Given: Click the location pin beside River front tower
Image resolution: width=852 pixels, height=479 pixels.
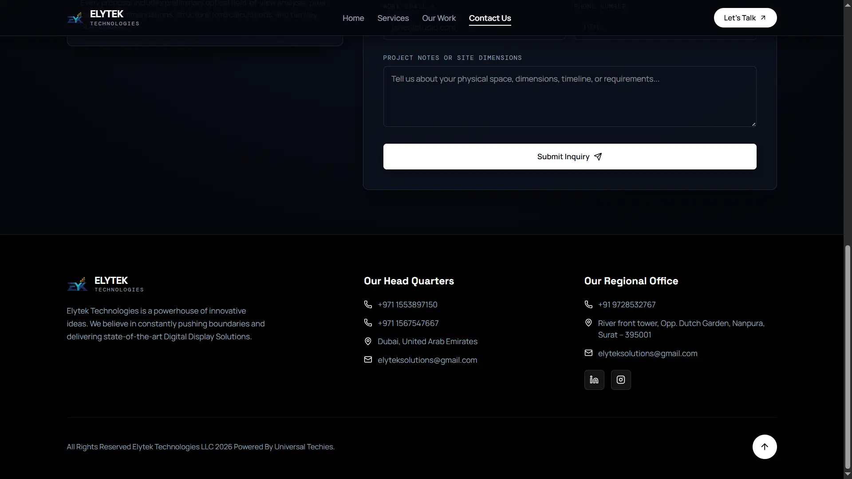Looking at the screenshot, I should click(x=588, y=323).
